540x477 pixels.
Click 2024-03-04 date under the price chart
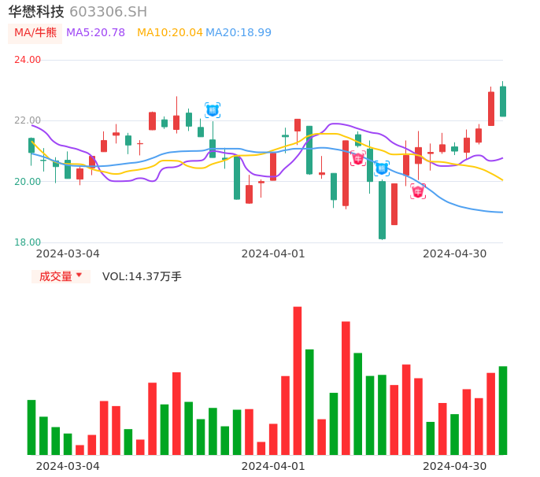(x=68, y=253)
